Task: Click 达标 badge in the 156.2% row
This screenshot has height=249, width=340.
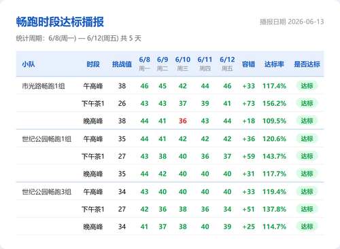Action: [307, 103]
